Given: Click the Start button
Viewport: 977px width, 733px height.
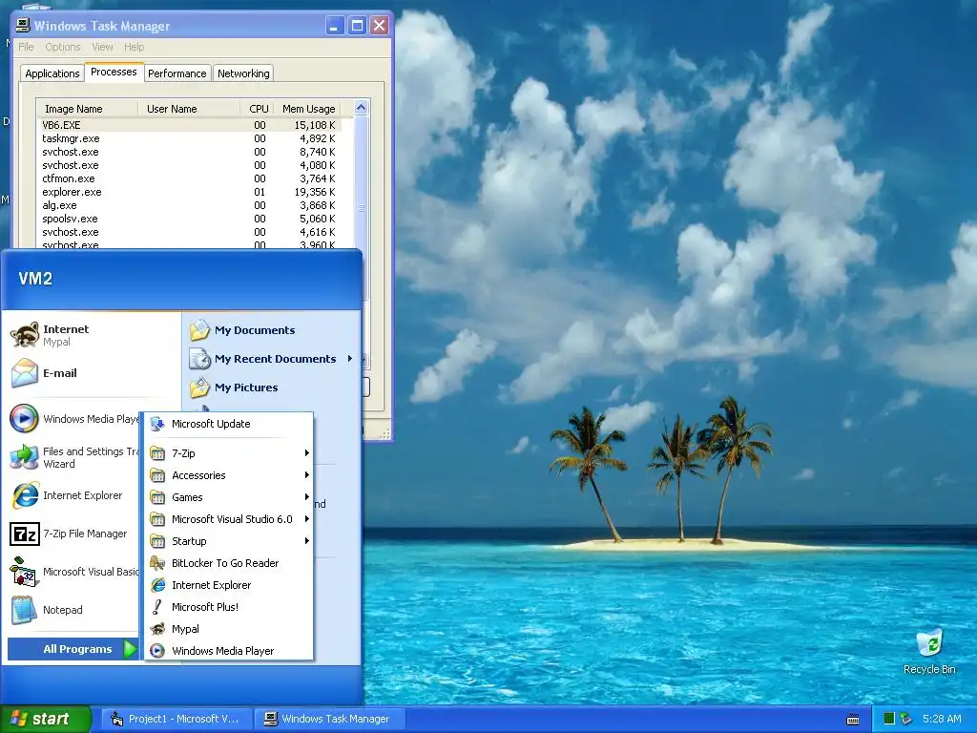Looking at the screenshot, I should (46, 719).
